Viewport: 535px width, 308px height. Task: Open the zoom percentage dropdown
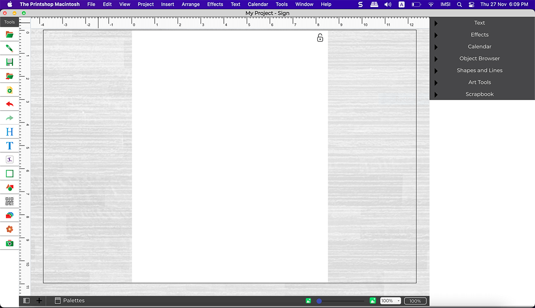[390, 301]
